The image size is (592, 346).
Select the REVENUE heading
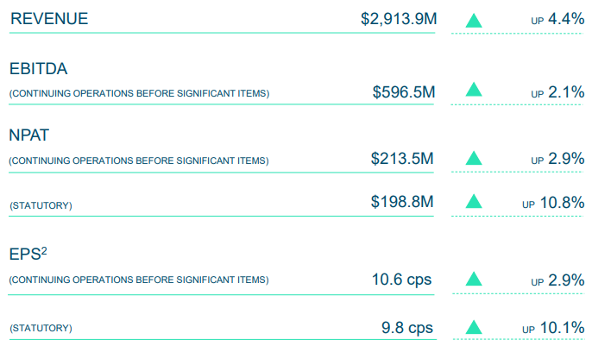[x=48, y=18]
